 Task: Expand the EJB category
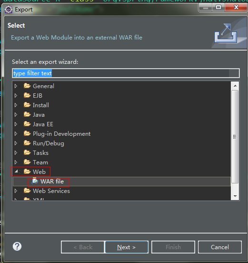16,96
